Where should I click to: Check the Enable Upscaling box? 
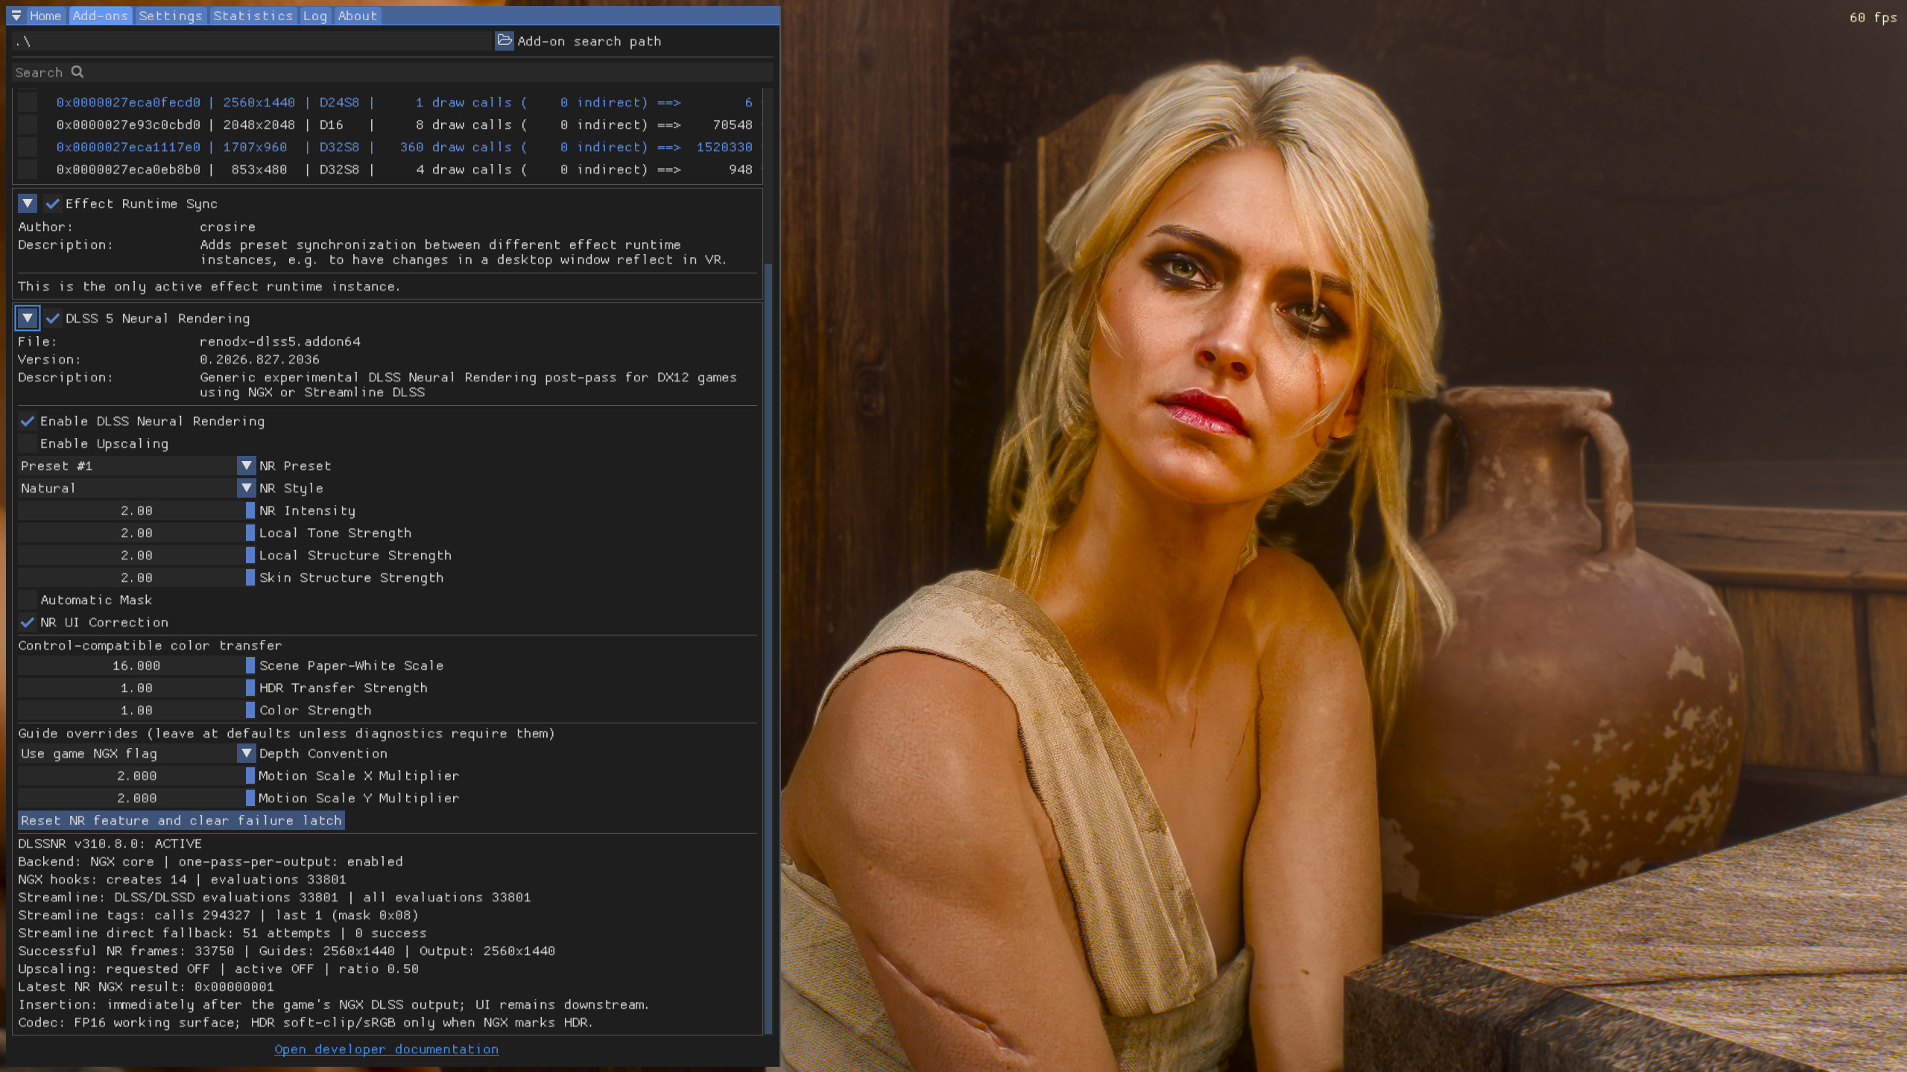tap(28, 443)
